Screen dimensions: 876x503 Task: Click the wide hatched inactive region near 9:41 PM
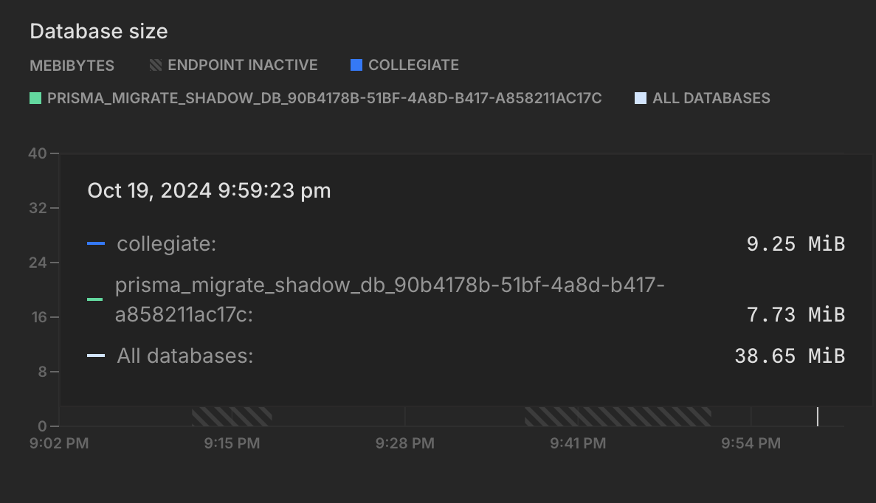618,417
